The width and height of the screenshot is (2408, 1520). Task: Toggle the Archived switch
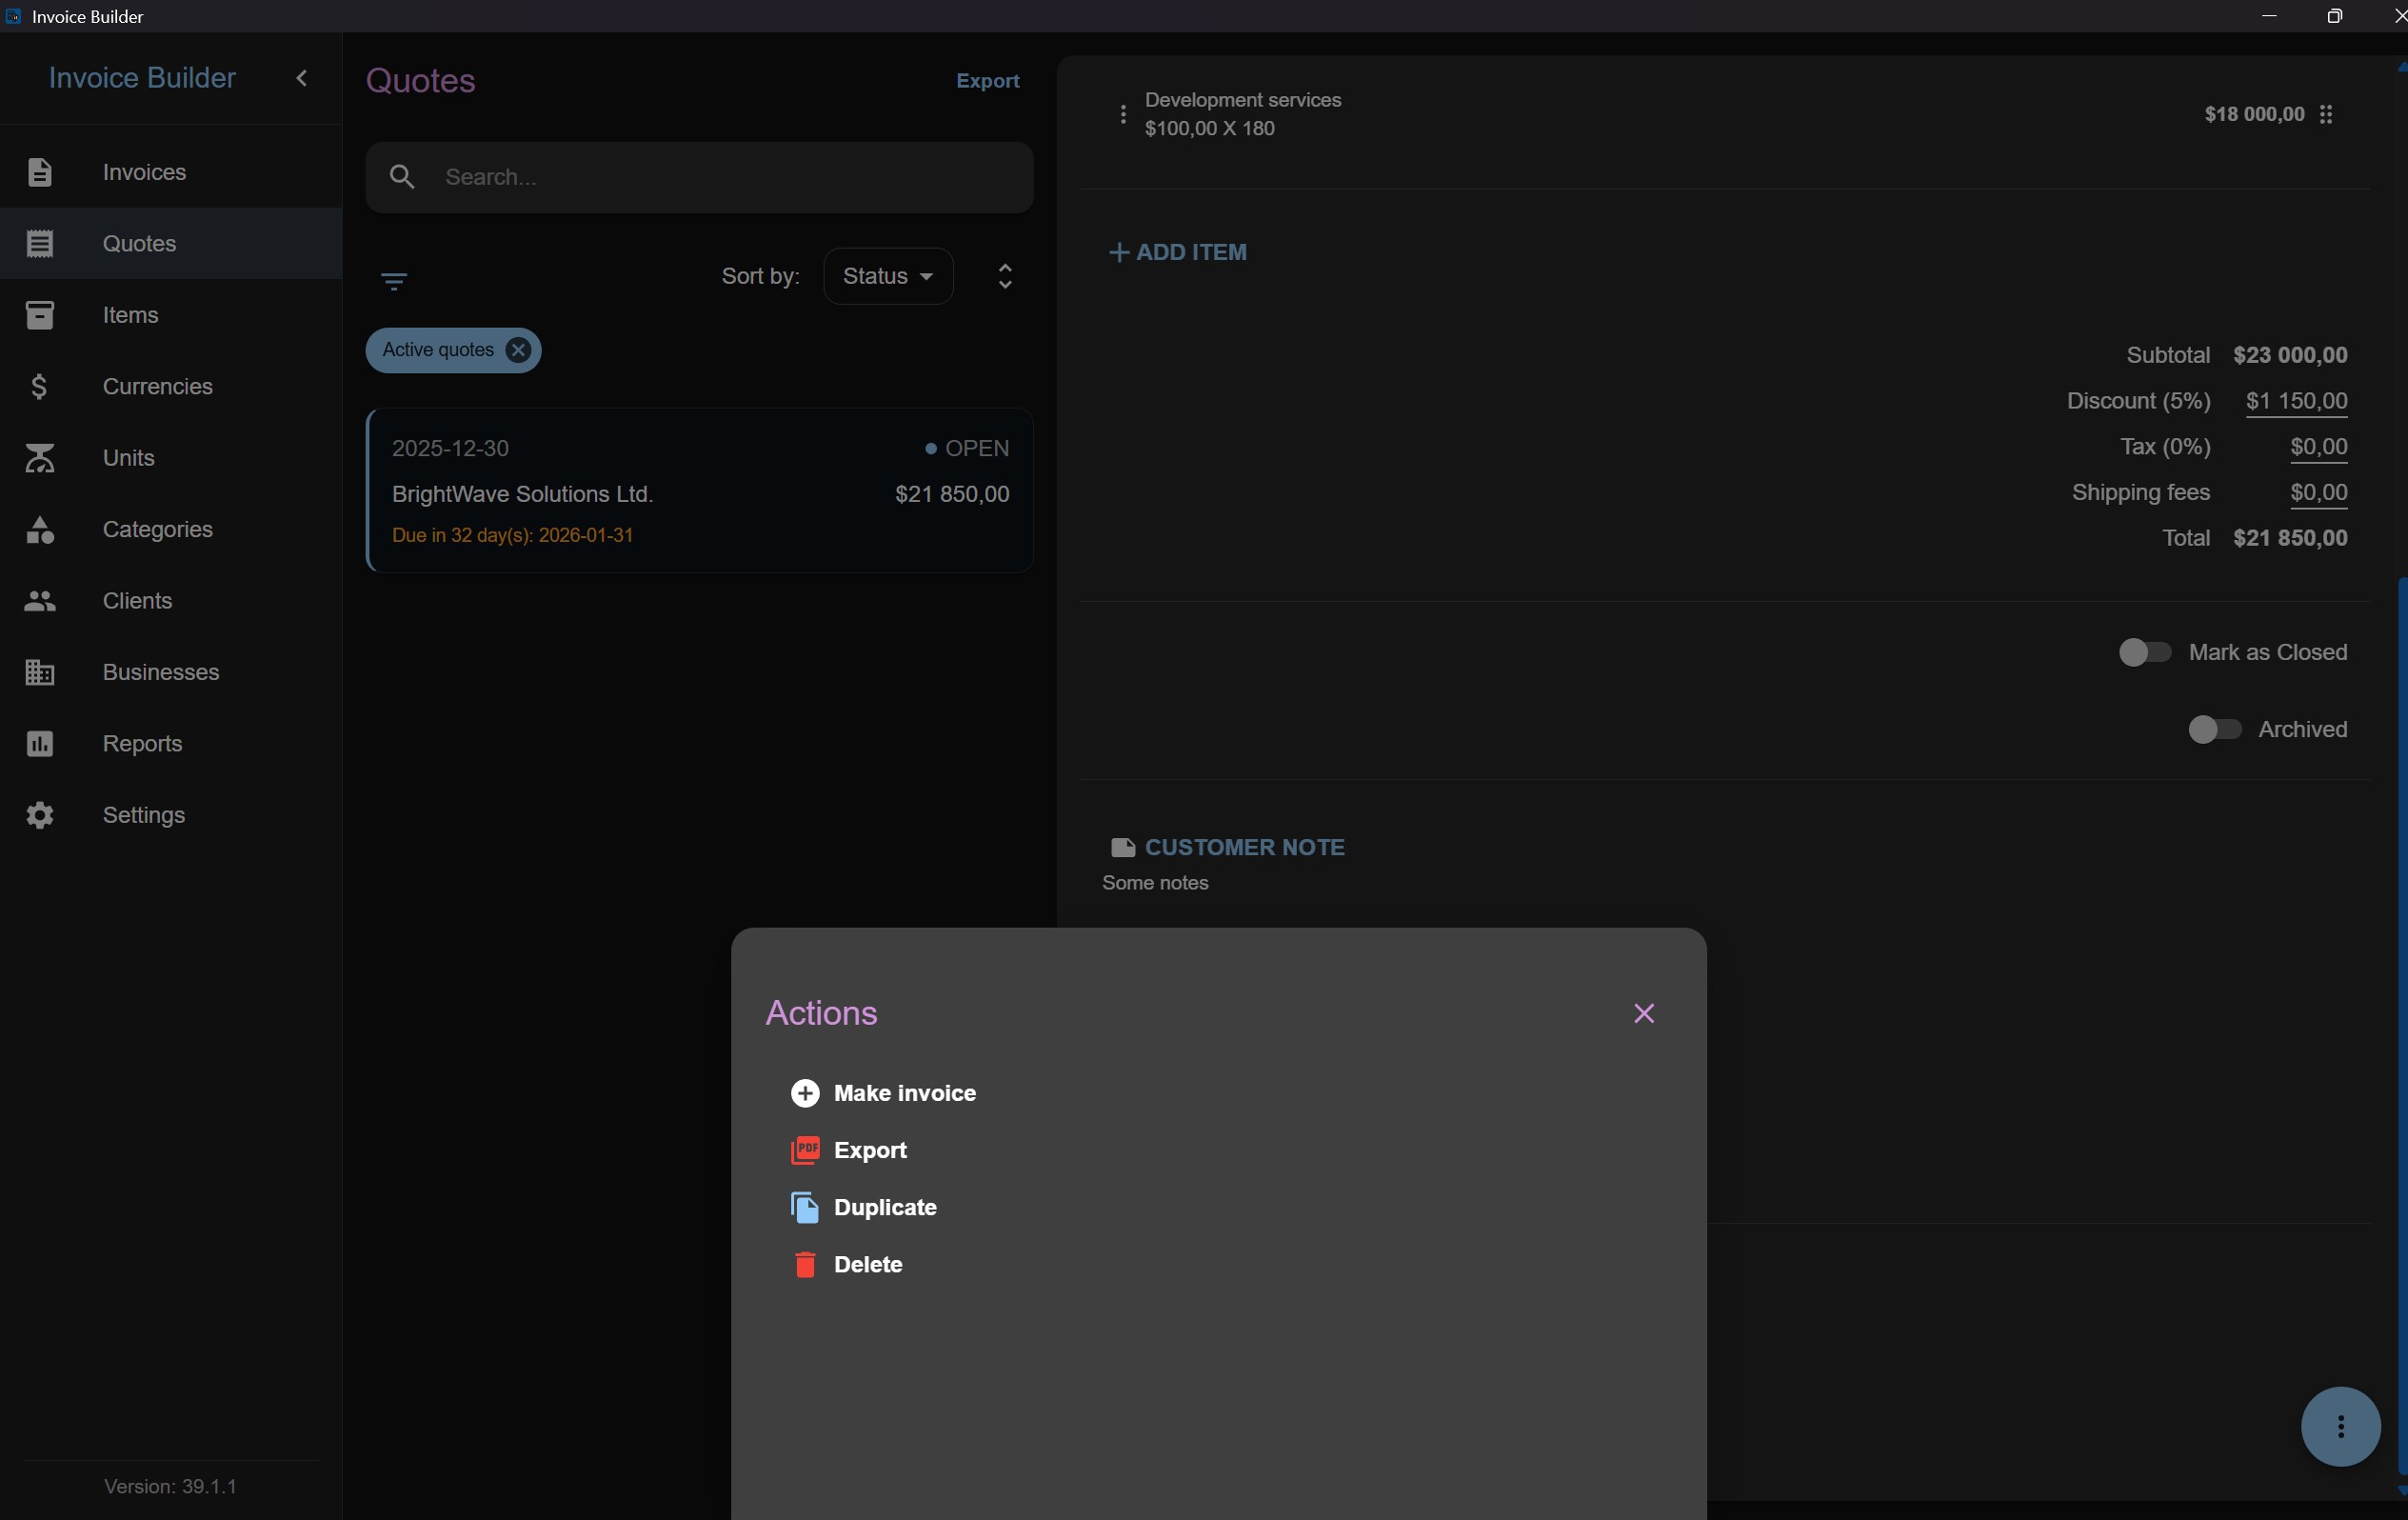tap(2214, 729)
